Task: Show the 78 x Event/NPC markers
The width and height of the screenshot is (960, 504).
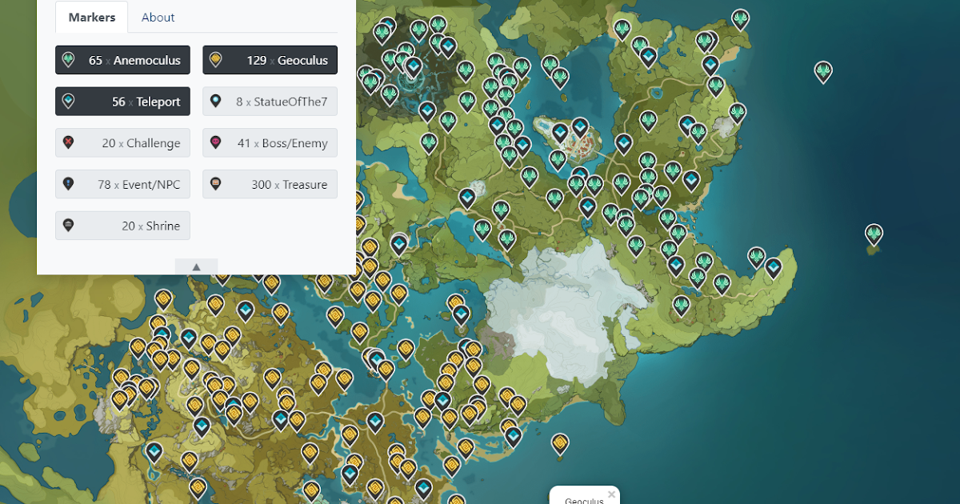Action: click(122, 185)
